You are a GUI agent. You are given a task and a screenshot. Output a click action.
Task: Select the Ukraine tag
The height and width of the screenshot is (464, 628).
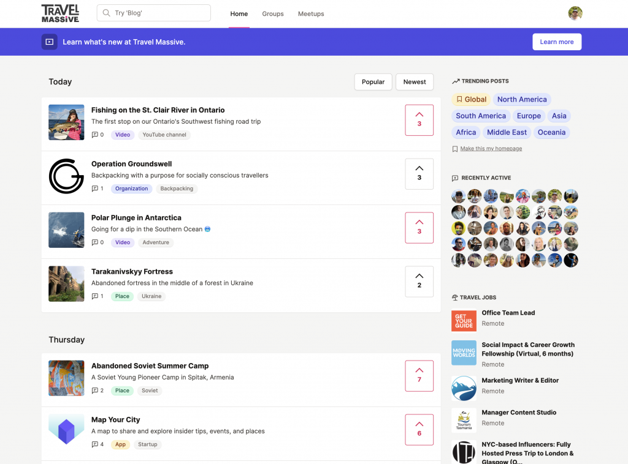pos(151,296)
